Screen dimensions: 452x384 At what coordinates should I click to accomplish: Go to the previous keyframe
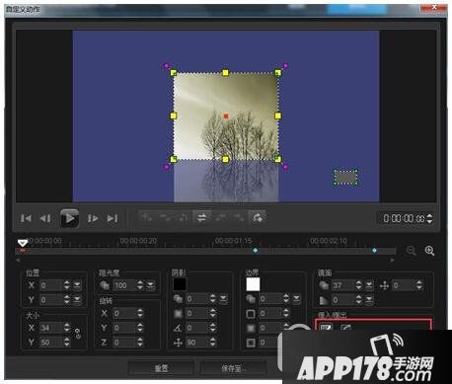tap(221, 217)
